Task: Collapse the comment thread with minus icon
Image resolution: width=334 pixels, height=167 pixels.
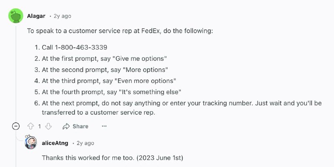Action: [x=16, y=126]
